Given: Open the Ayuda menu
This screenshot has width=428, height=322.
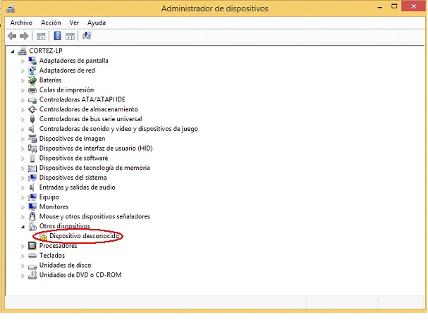Looking at the screenshot, I should (97, 23).
